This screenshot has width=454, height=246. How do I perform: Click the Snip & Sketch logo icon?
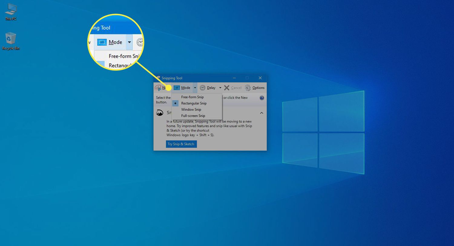pos(160,113)
